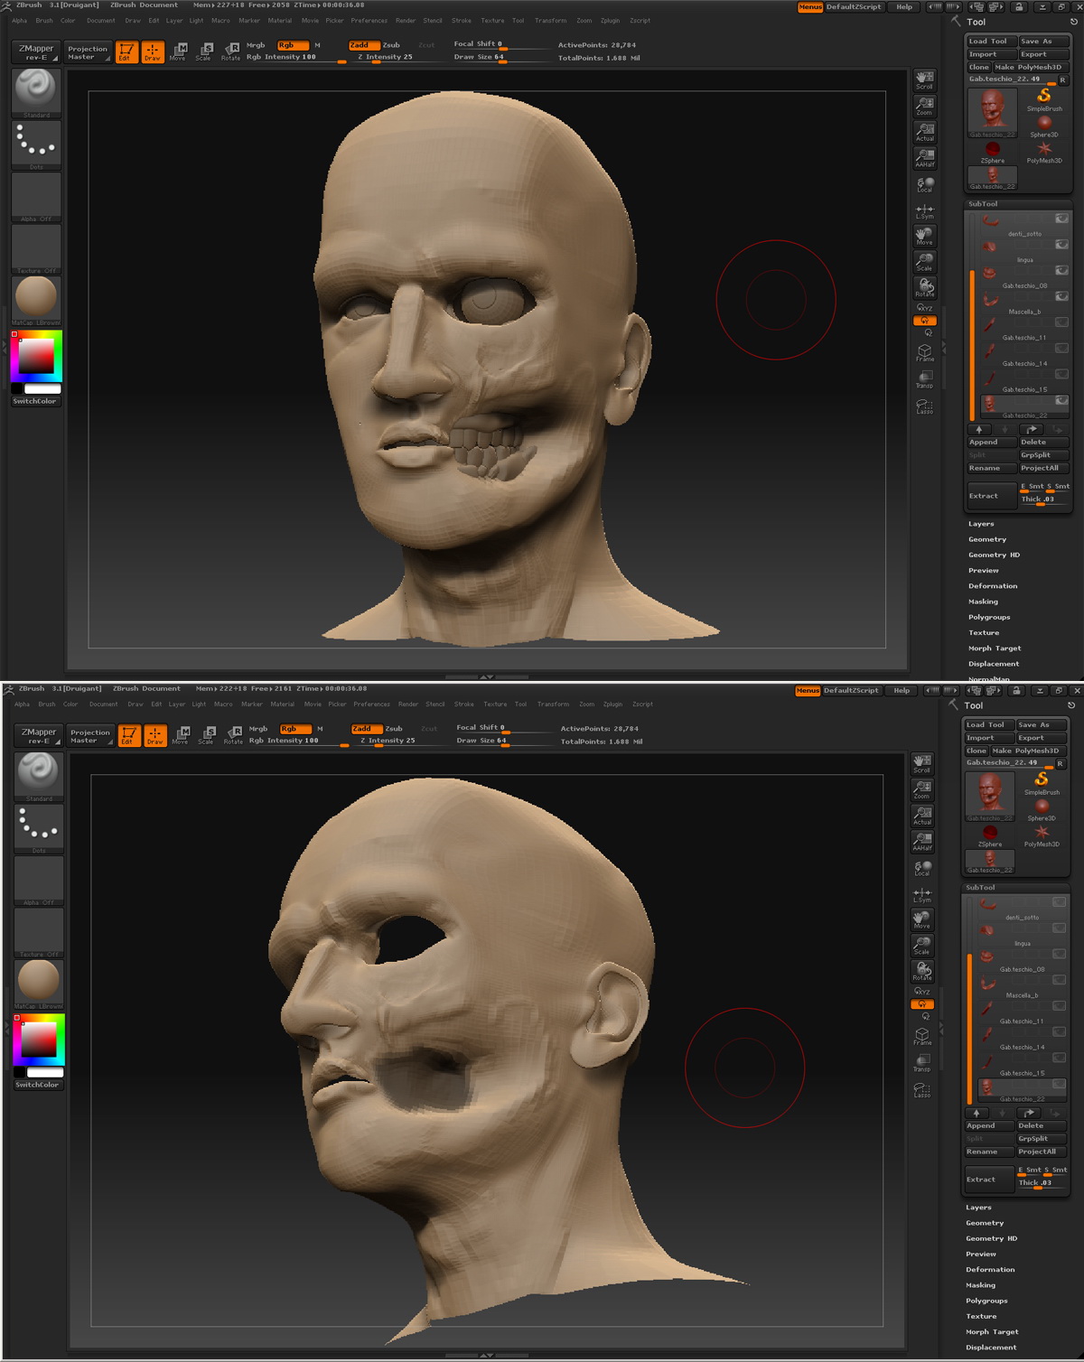Expand the Geometry HD section in the upper Tool palette
This screenshot has height=1362, width=1084.
click(994, 555)
